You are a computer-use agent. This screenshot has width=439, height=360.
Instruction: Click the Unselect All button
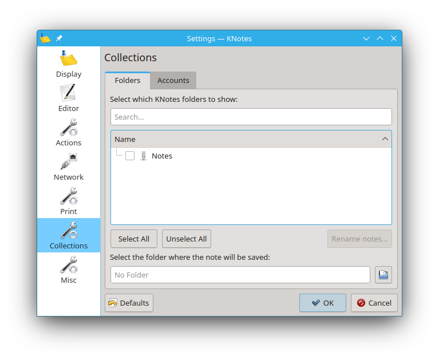[x=187, y=239]
